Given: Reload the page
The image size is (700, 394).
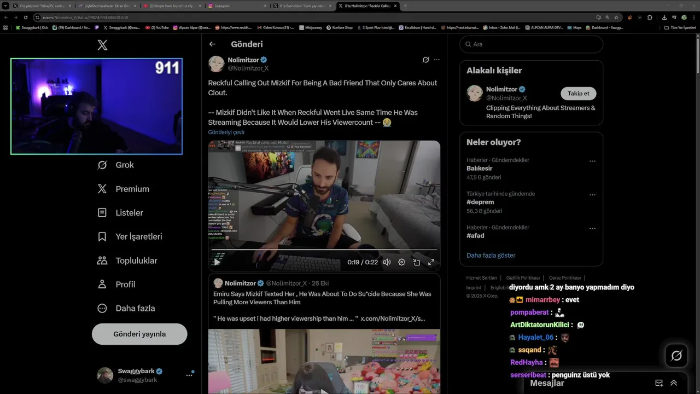Looking at the screenshot, I should pos(25,17).
